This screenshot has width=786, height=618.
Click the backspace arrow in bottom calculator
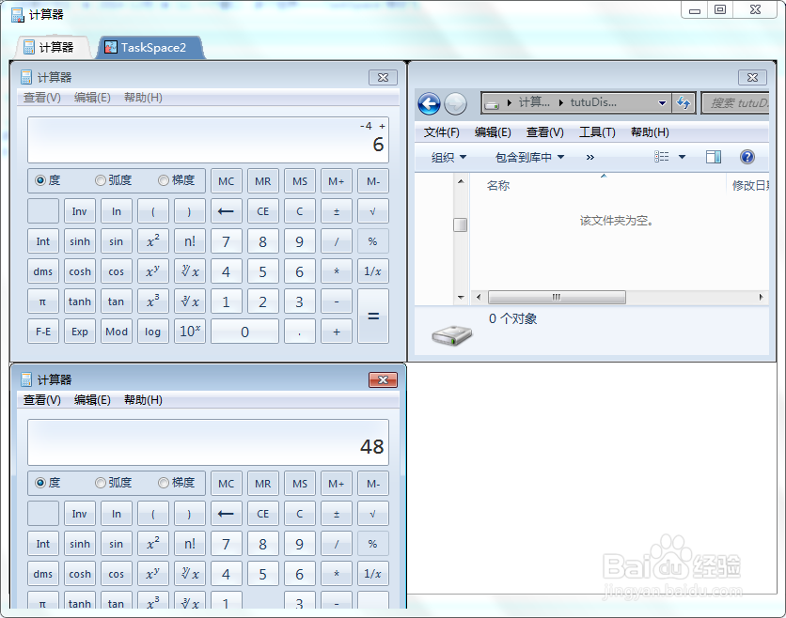click(226, 514)
